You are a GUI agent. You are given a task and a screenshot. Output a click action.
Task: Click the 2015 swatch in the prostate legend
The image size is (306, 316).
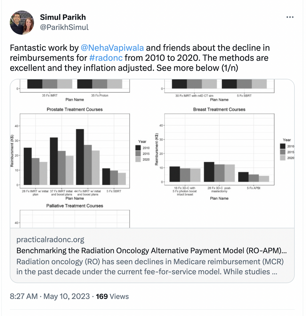click(138, 154)
